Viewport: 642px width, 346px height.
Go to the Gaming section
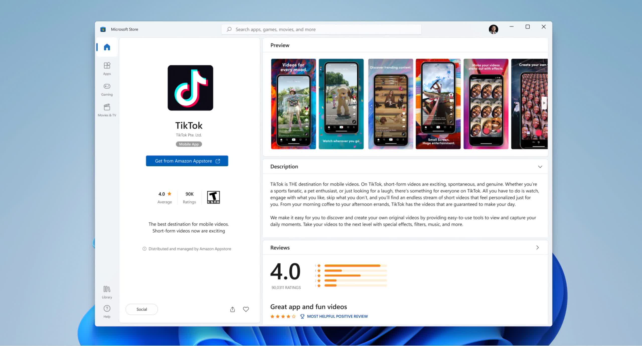(107, 90)
